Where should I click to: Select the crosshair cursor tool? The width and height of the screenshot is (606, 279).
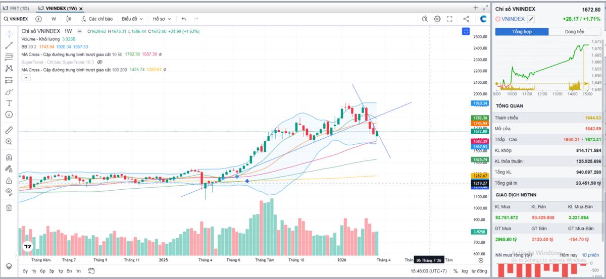(9, 33)
